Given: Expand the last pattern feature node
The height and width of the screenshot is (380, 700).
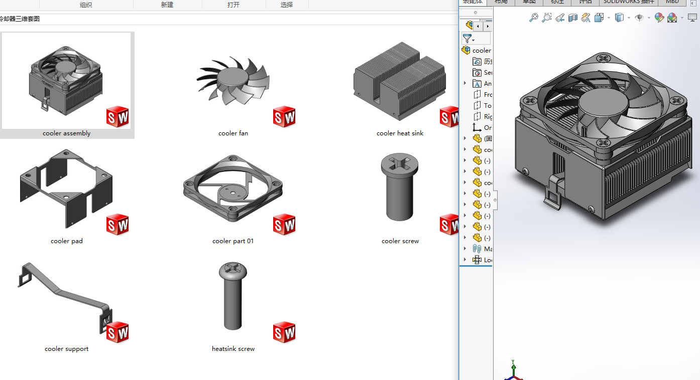Looking at the screenshot, I should (465, 260).
